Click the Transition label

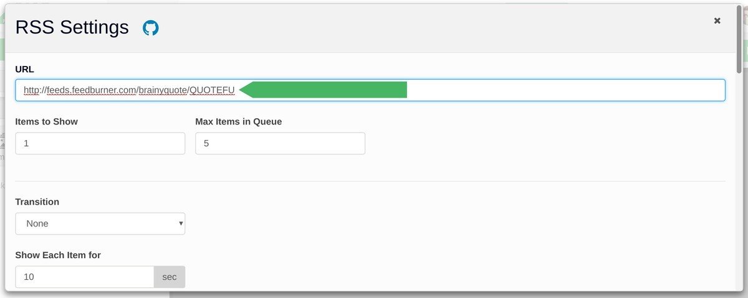tap(37, 202)
